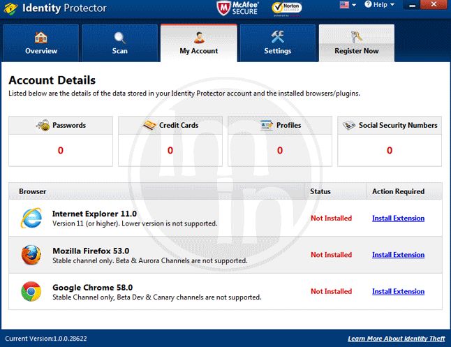Open Learn More About Identity Theft link
This screenshot has height=347, width=451.
click(x=396, y=339)
